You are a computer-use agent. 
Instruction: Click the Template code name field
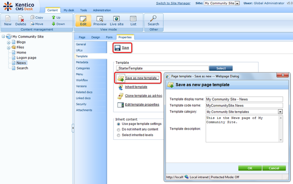pyautogui.click(x=244, y=106)
